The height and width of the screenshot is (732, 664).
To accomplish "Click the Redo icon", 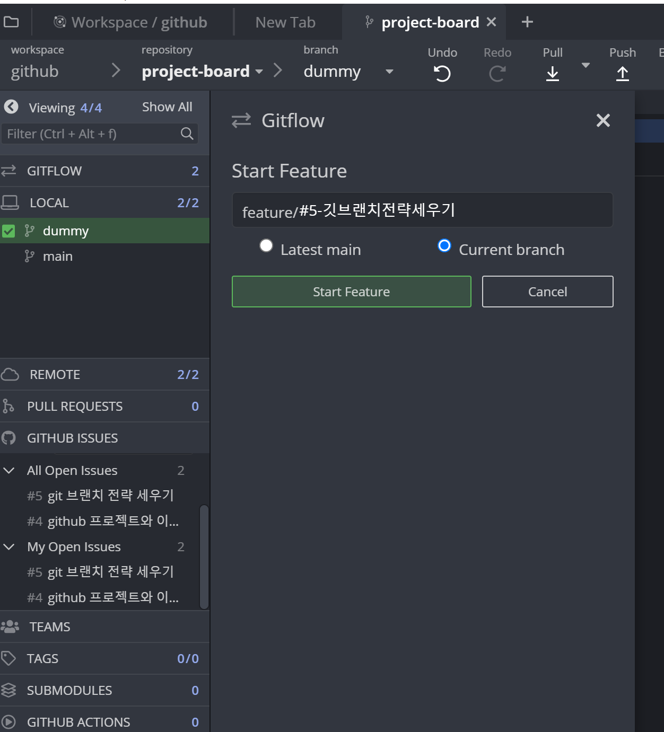I will 497,73.
